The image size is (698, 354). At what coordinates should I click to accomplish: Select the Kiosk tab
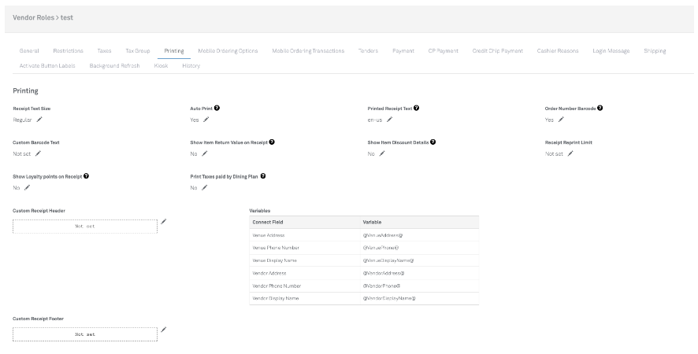[x=161, y=65]
